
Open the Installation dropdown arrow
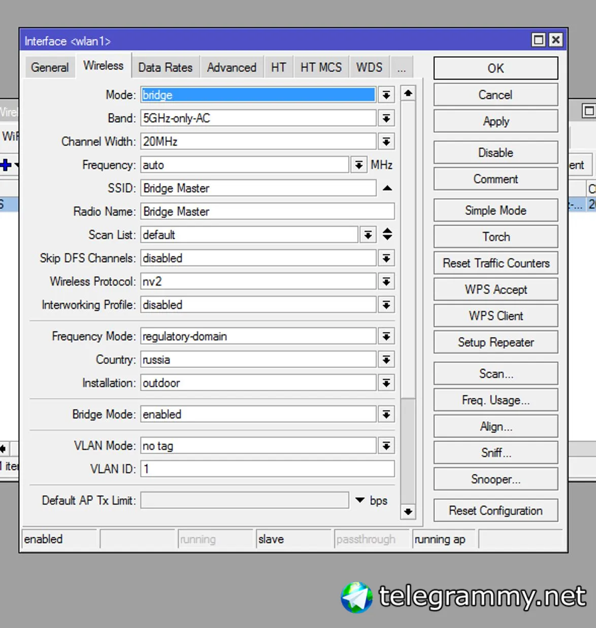(386, 383)
